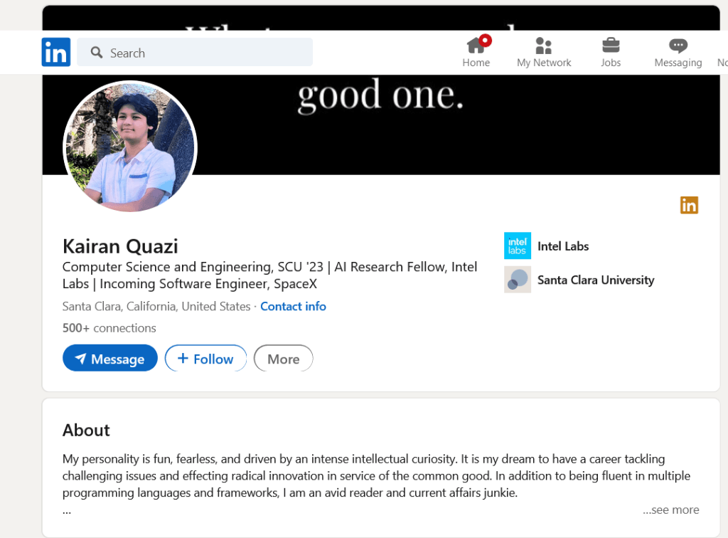The height and width of the screenshot is (538, 728).
Task: Open Kairan Quazi's profile photo
Action: tap(130, 147)
